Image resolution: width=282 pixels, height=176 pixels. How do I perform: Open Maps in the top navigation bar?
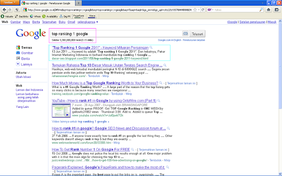coord(26,22)
